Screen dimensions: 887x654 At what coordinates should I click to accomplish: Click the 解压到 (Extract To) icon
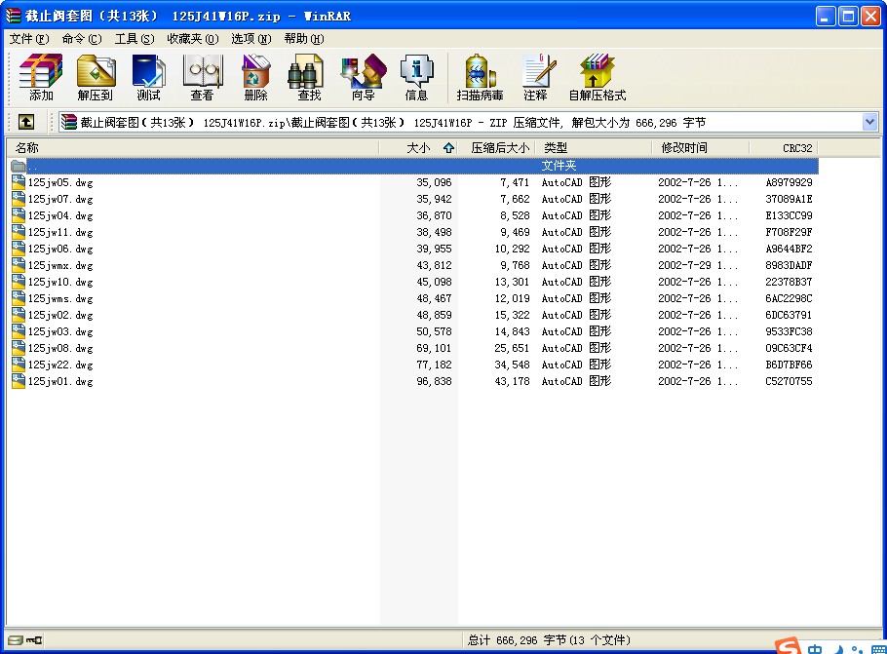tap(95, 76)
